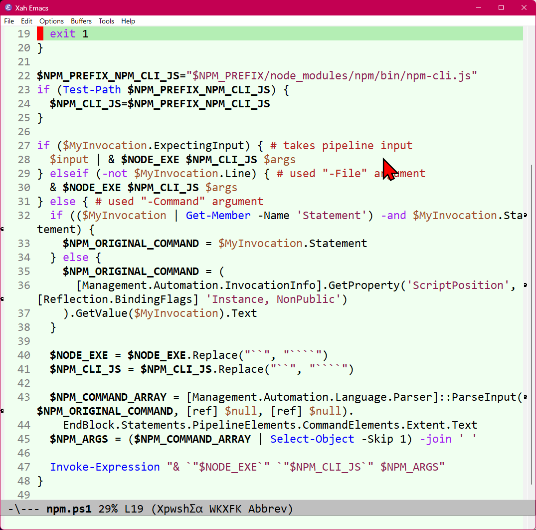The image size is (536, 530).
Task: Click Select-Object on line 45
Action: click(x=312, y=439)
